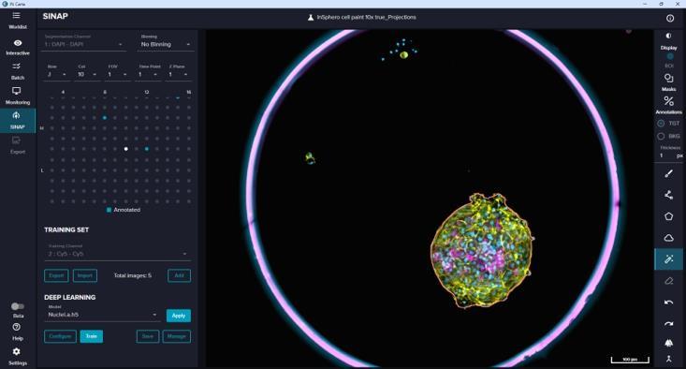Click the DEEP LEARNING heading
686x369 pixels.
[x=70, y=297]
